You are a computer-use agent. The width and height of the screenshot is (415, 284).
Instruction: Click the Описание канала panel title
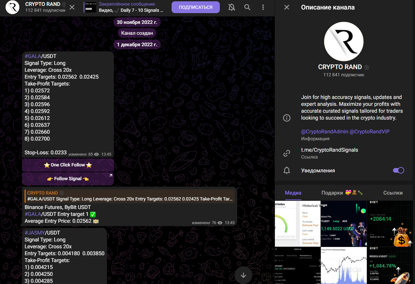click(328, 7)
